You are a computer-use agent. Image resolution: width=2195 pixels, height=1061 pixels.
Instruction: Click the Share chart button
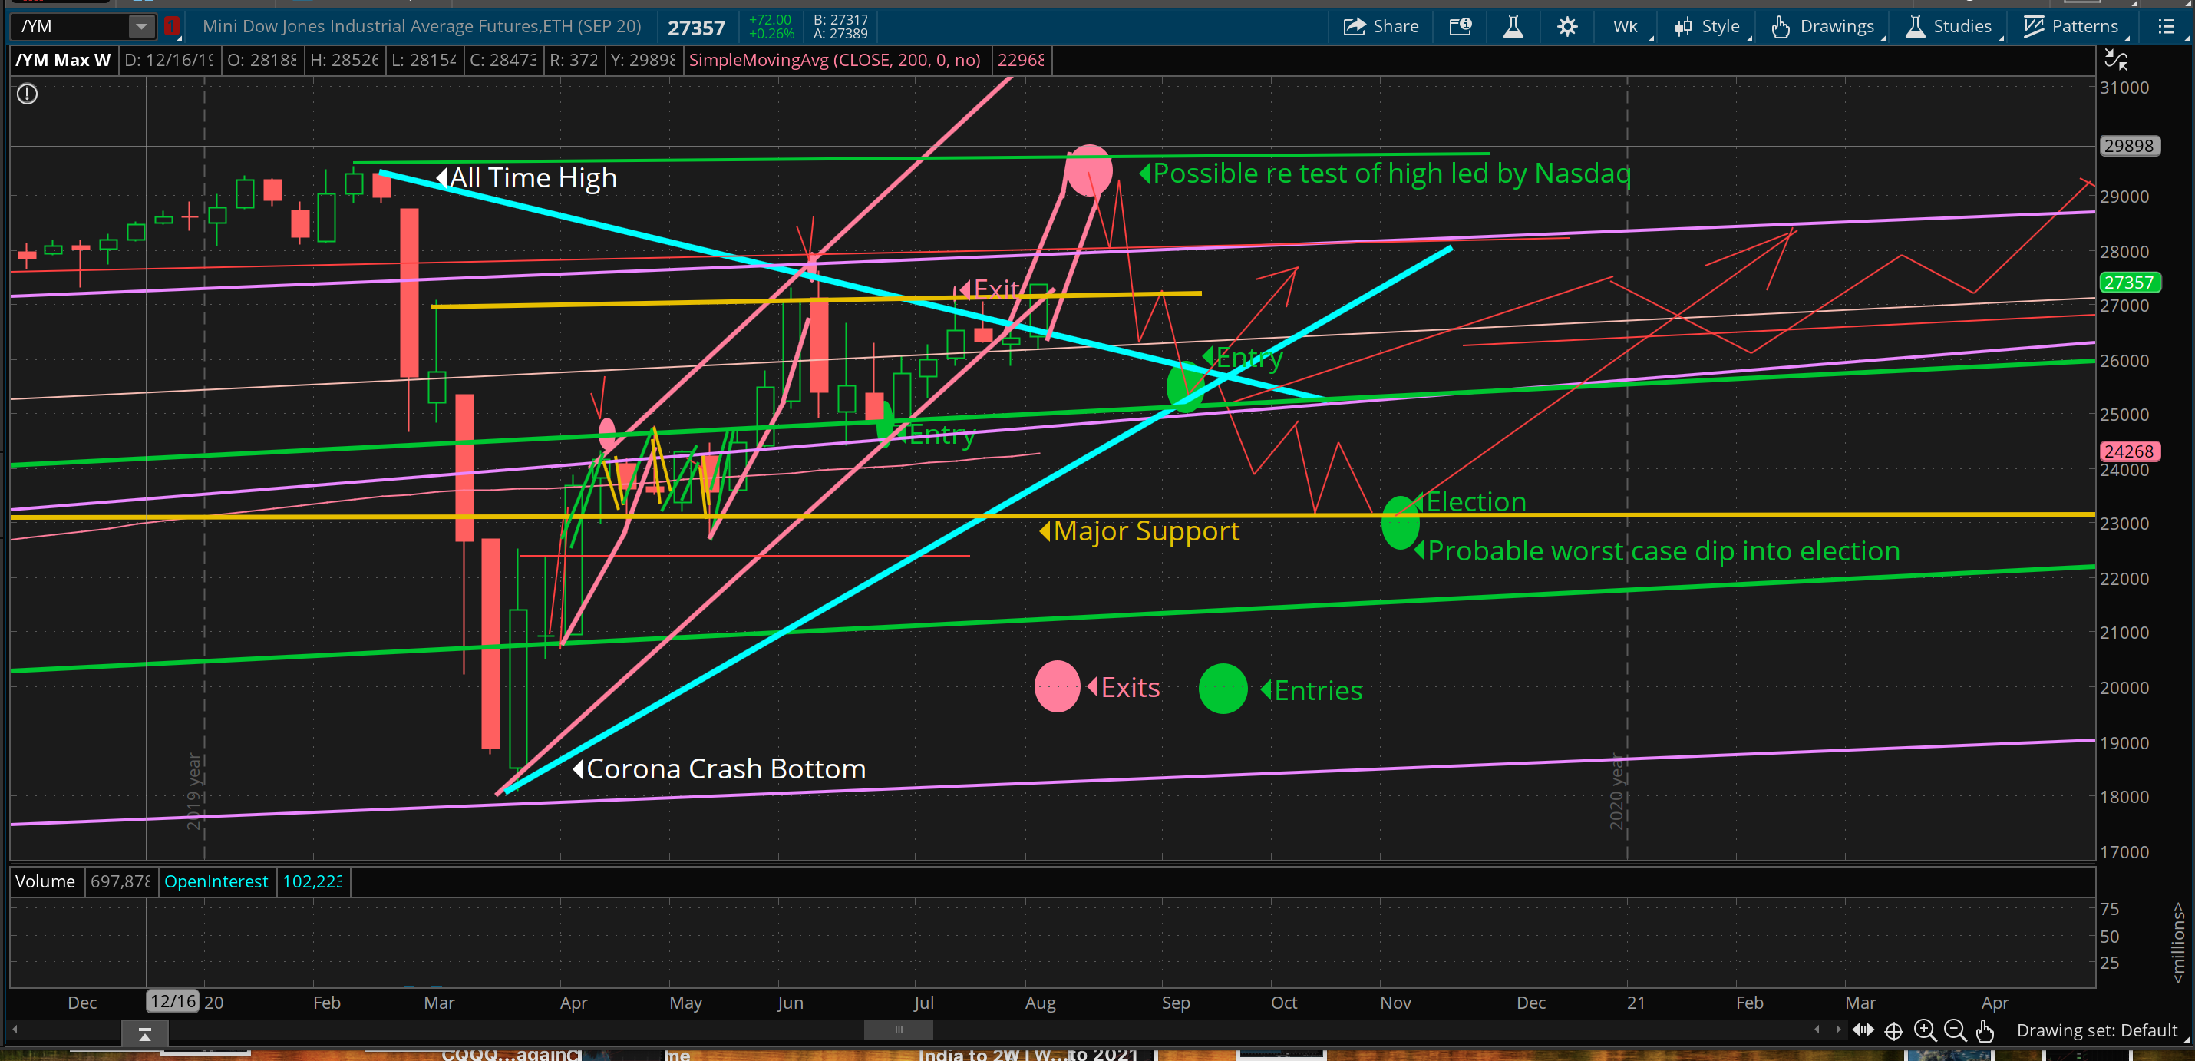[x=1381, y=26]
